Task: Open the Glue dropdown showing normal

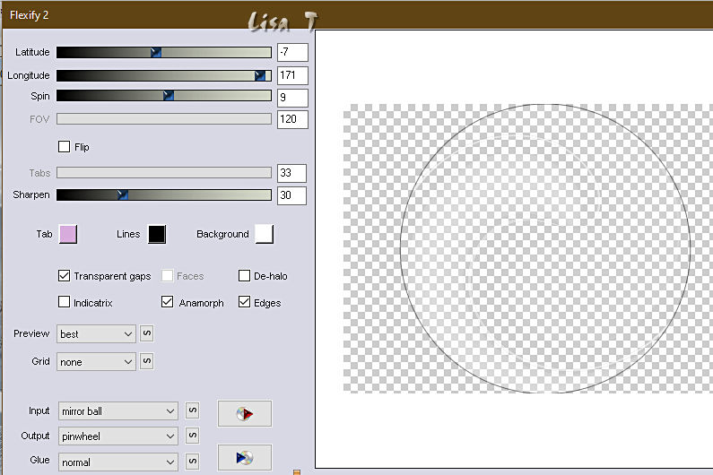Action: click(x=117, y=462)
